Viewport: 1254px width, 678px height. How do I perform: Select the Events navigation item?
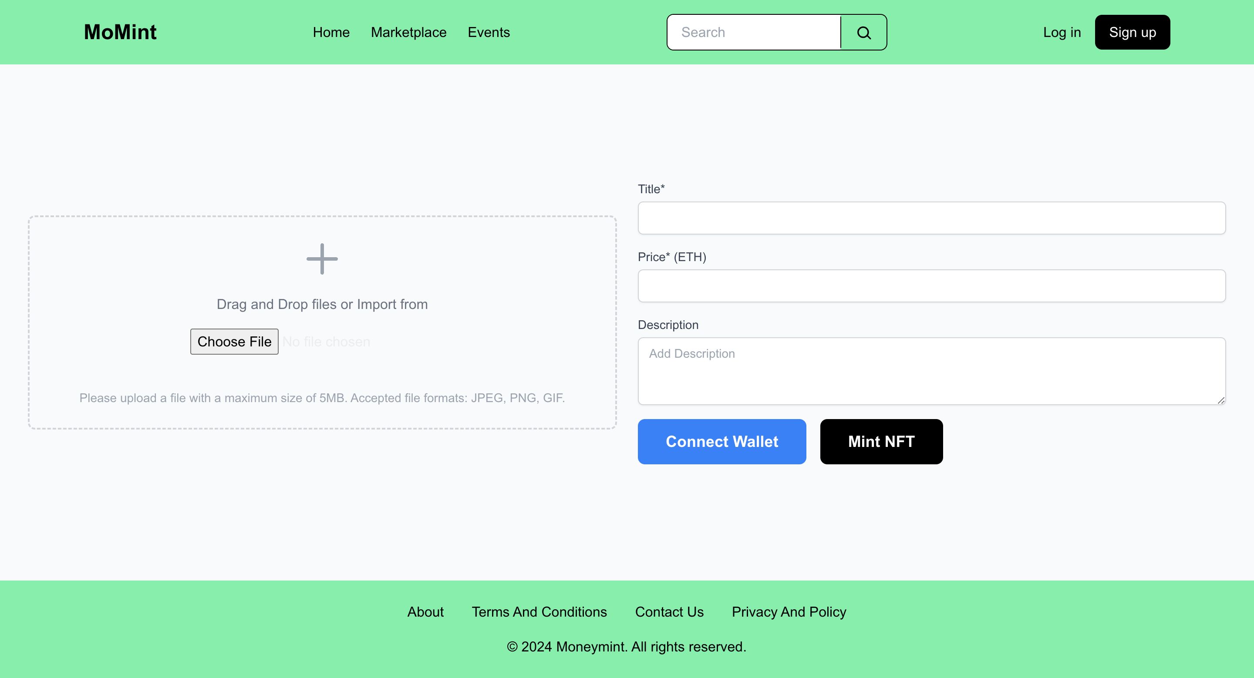(x=489, y=33)
